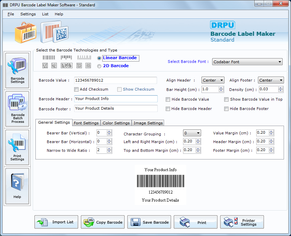291x236 pixels.
Task: Click the Left and Right Margin spinner arrows
Action: click(x=198, y=141)
